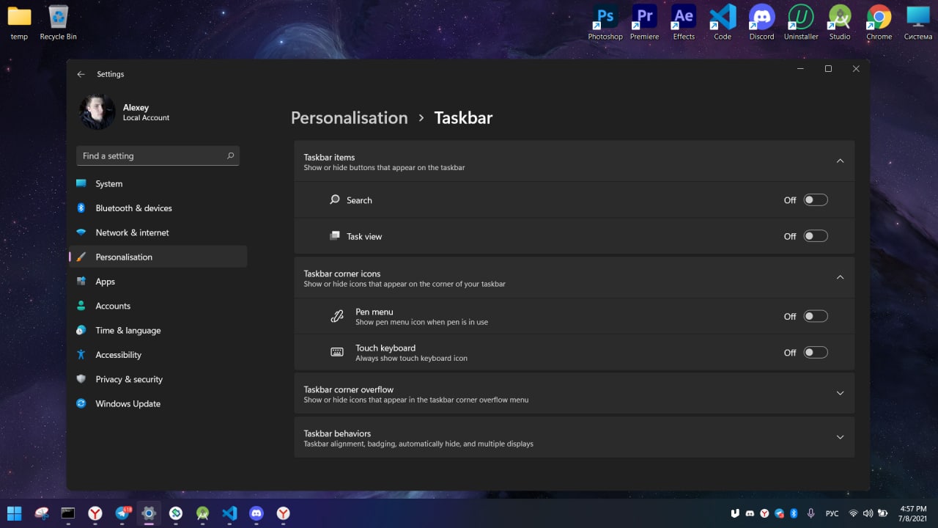The height and width of the screenshot is (528, 938).
Task: Open the Uninstaller desktop shortcut
Action: tap(801, 23)
